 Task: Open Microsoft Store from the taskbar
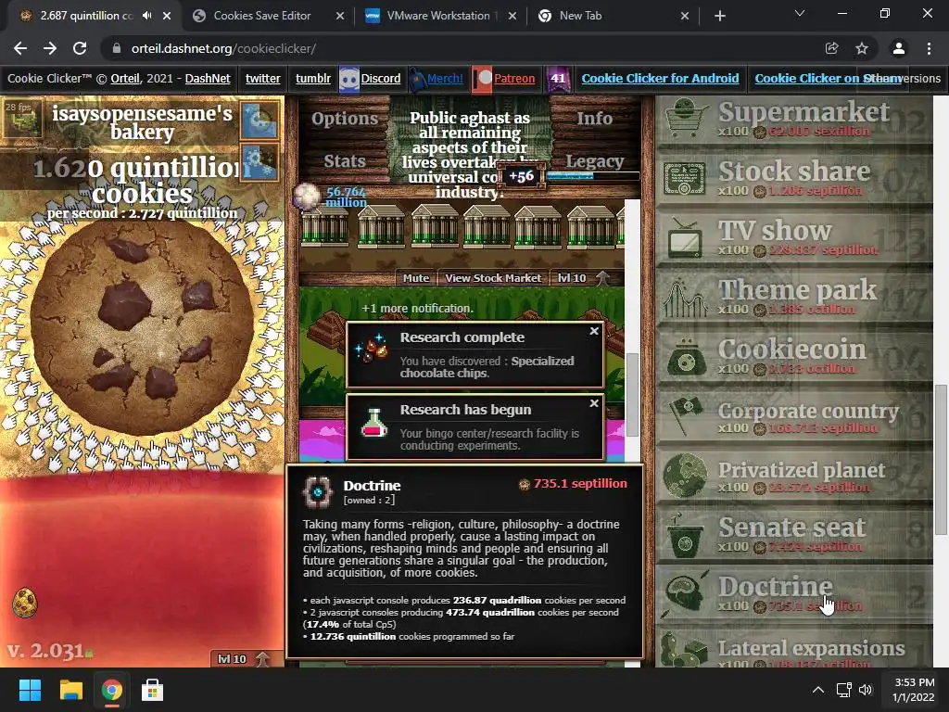[x=152, y=690]
